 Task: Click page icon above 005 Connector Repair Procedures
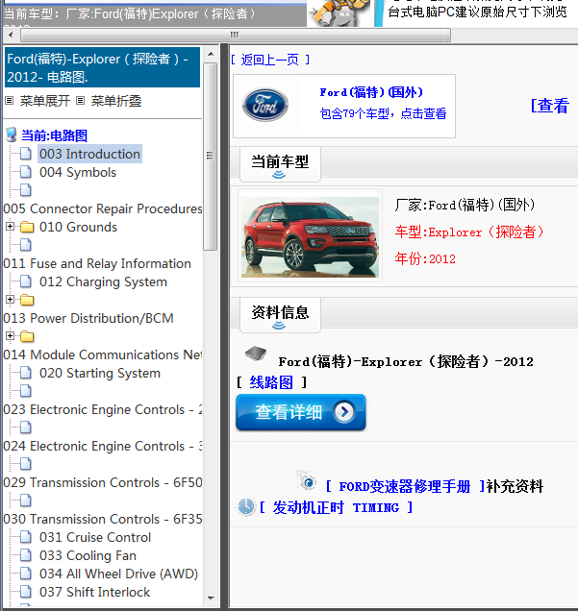tap(26, 190)
